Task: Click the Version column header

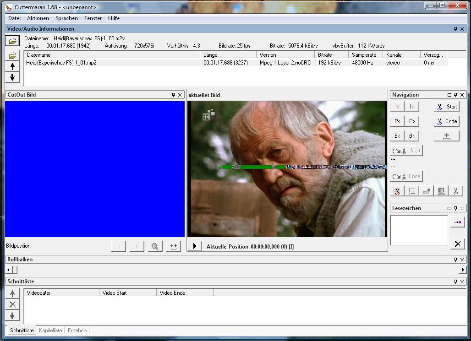Action: [285, 55]
